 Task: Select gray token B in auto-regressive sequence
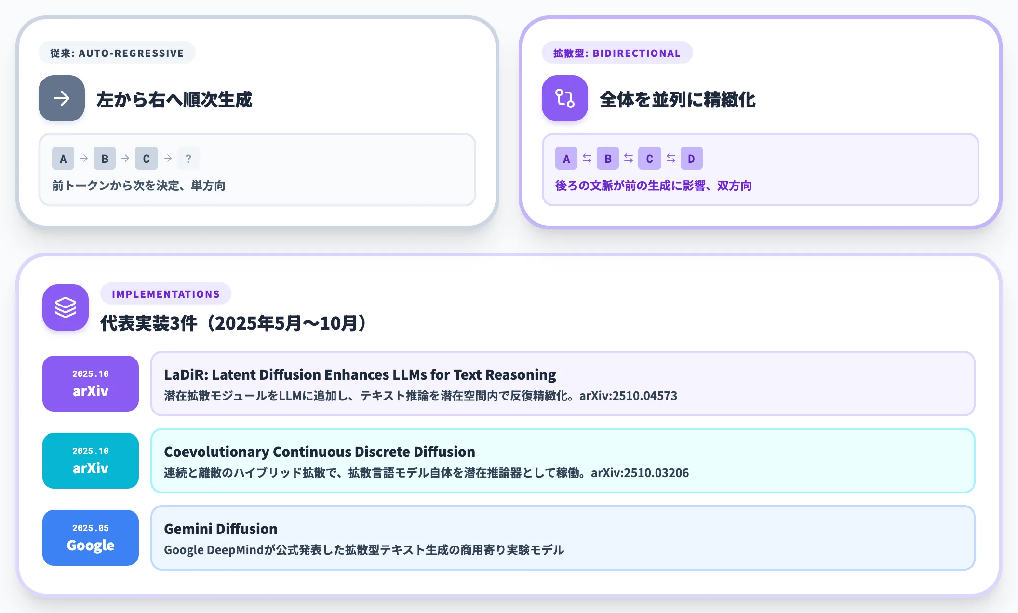click(x=105, y=158)
